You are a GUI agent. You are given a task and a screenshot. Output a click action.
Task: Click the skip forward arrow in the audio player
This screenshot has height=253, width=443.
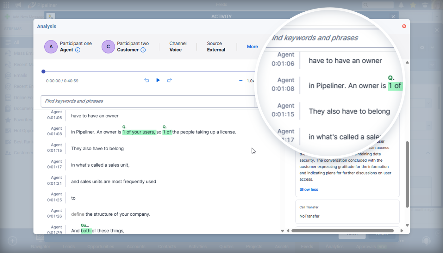169,80
